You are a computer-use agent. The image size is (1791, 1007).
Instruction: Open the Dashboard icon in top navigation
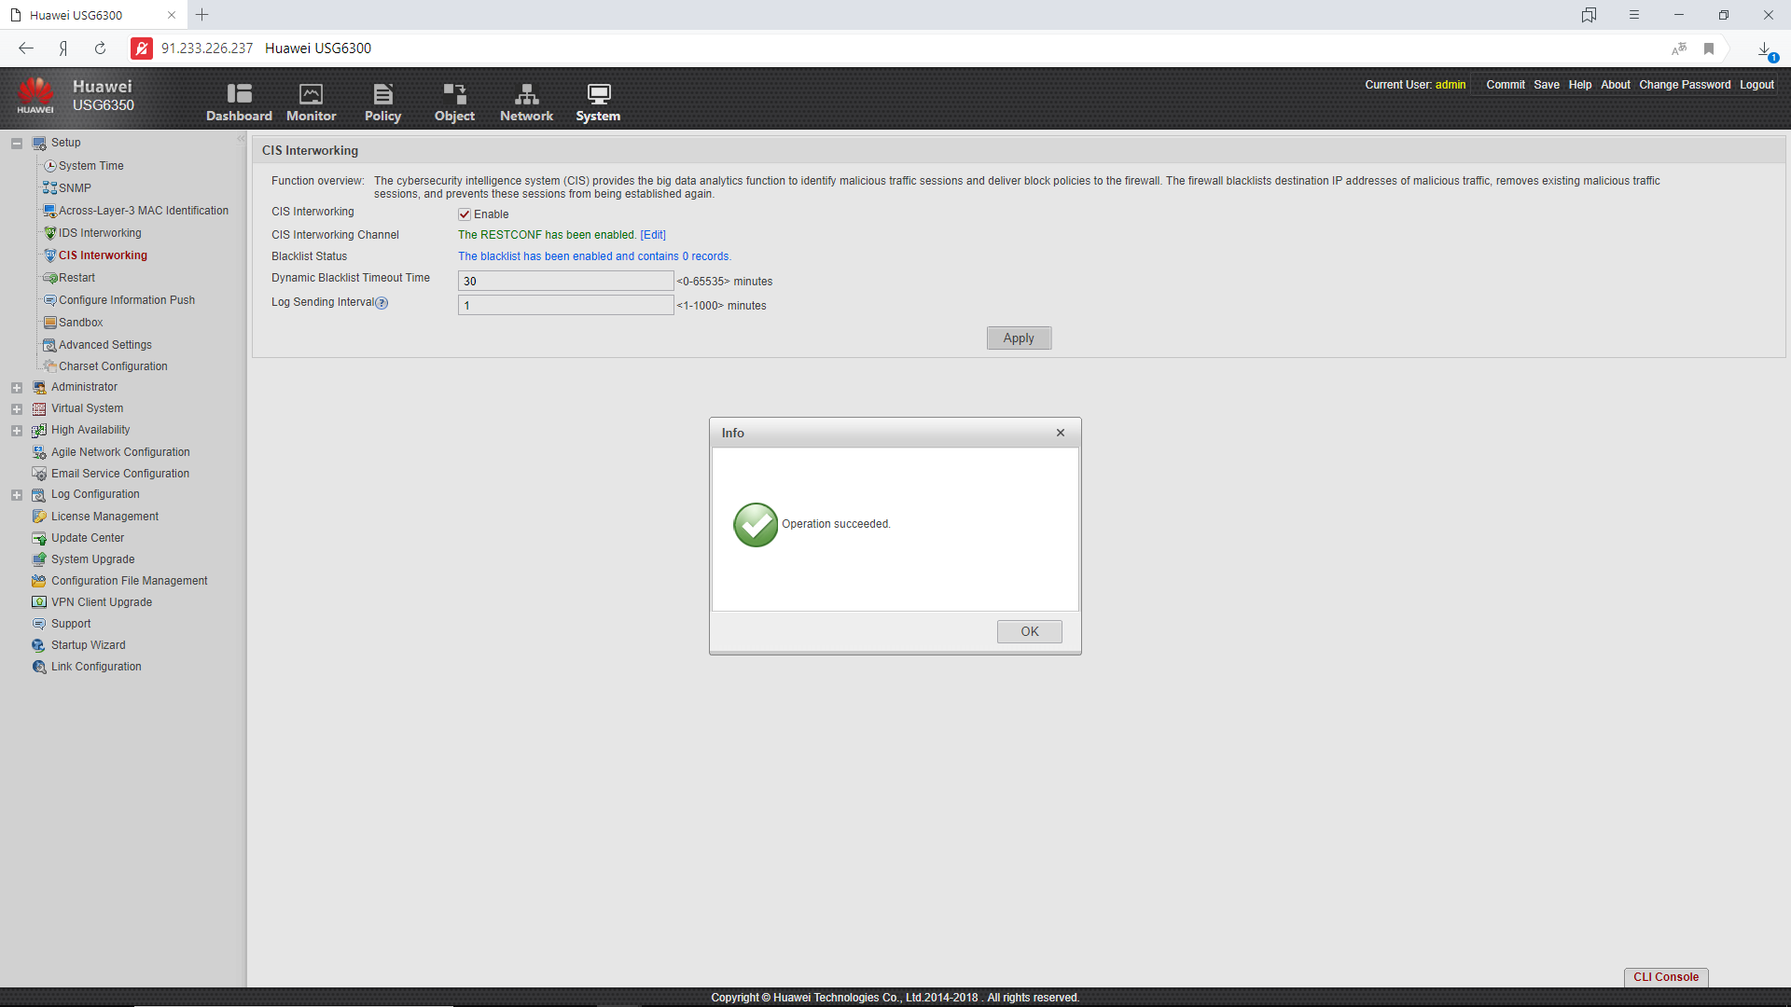pyautogui.click(x=239, y=94)
